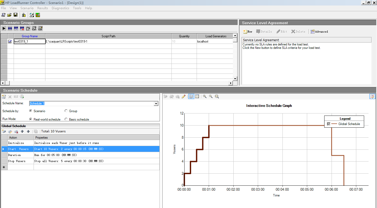This screenshot has height=208, width=377.
Task: Click right arrow of Scenario Groups horizontal scrollbar
Action: (231, 83)
